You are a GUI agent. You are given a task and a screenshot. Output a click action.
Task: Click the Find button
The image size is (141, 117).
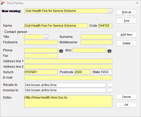point(127,21)
